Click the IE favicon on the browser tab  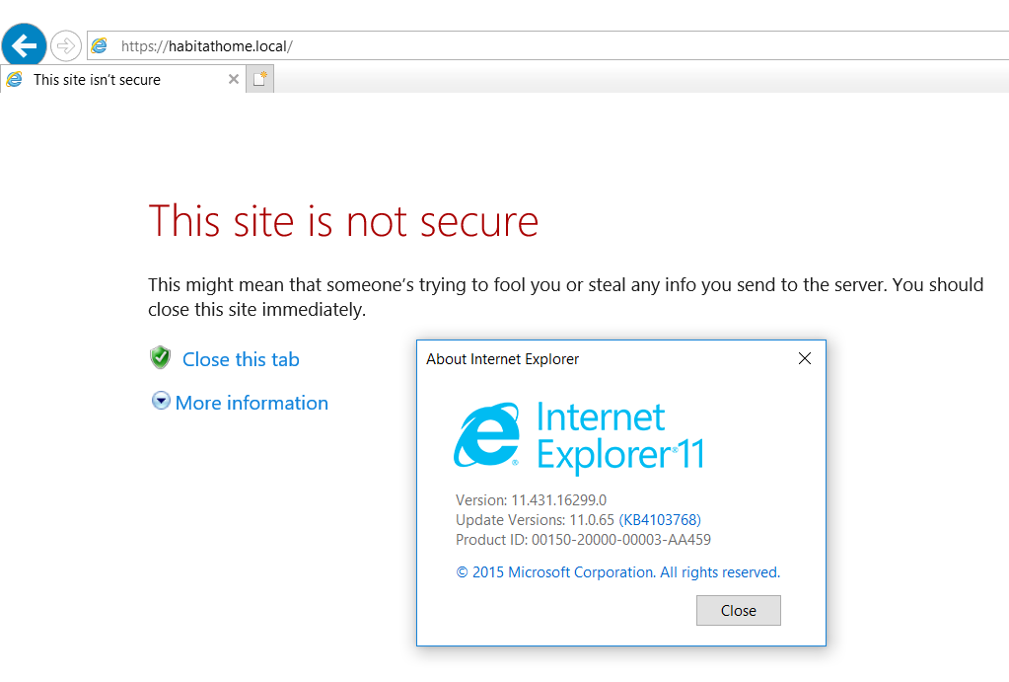[12, 79]
